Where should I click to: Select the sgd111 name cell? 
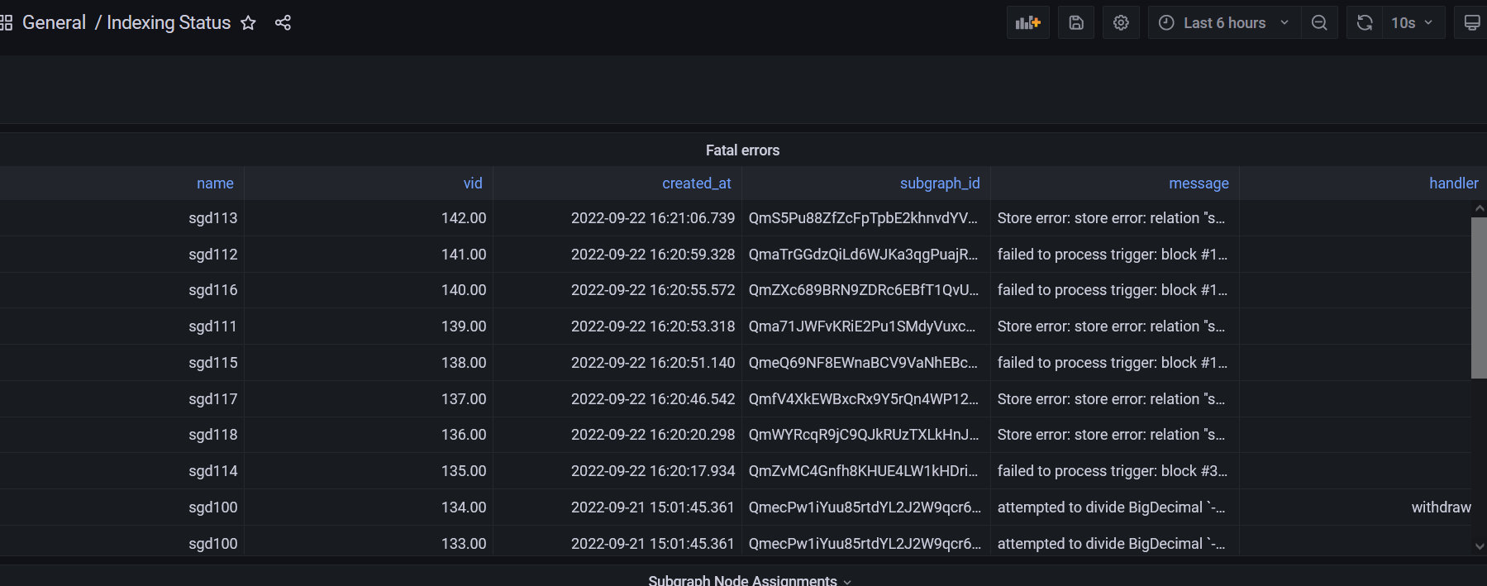pos(213,326)
